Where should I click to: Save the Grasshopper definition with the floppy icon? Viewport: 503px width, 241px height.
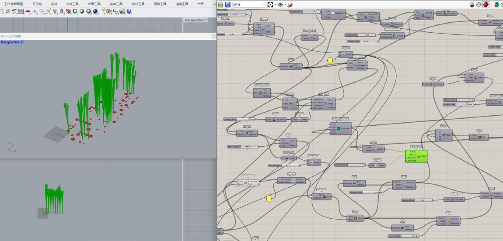[228, 5]
